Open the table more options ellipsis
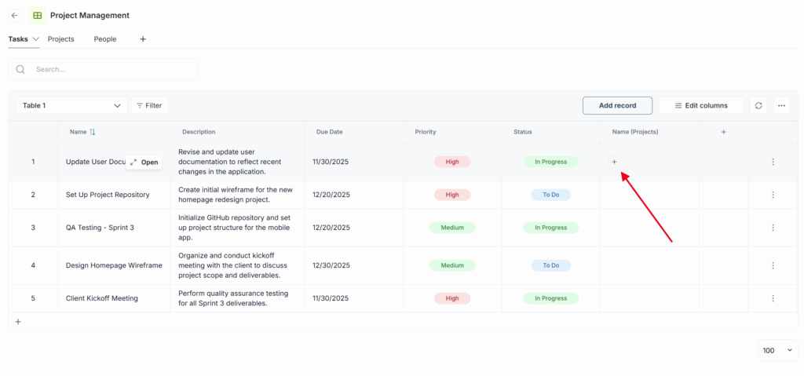This screenshot has width=804, height=376. [780, 105]
